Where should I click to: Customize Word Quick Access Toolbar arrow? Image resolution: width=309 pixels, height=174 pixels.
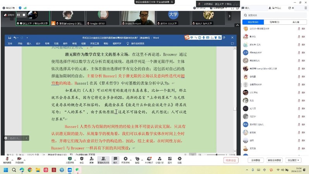point(27,38)
